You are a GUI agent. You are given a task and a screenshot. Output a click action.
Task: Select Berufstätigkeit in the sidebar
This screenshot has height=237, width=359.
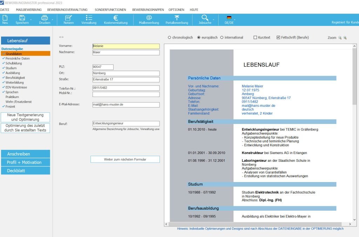15,78
